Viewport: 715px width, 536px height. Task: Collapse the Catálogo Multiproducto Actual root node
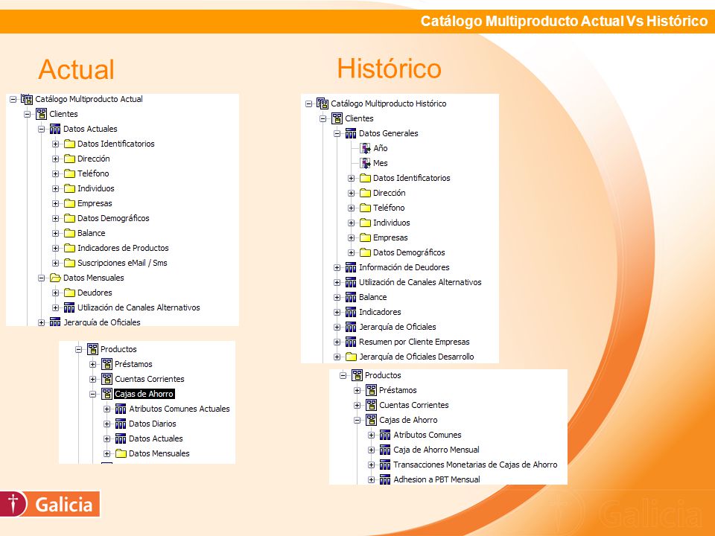(13, 99)
